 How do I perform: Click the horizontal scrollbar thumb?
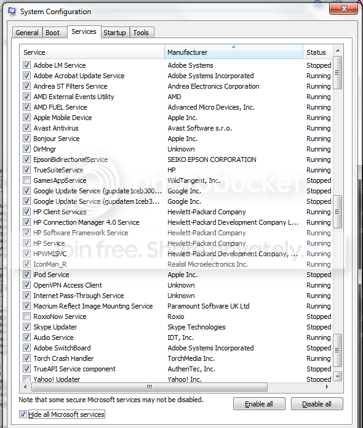tap(150, 387)
